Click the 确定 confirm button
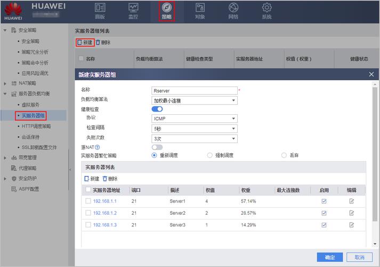Screen dimensions: 380x267 click(330, 257)
